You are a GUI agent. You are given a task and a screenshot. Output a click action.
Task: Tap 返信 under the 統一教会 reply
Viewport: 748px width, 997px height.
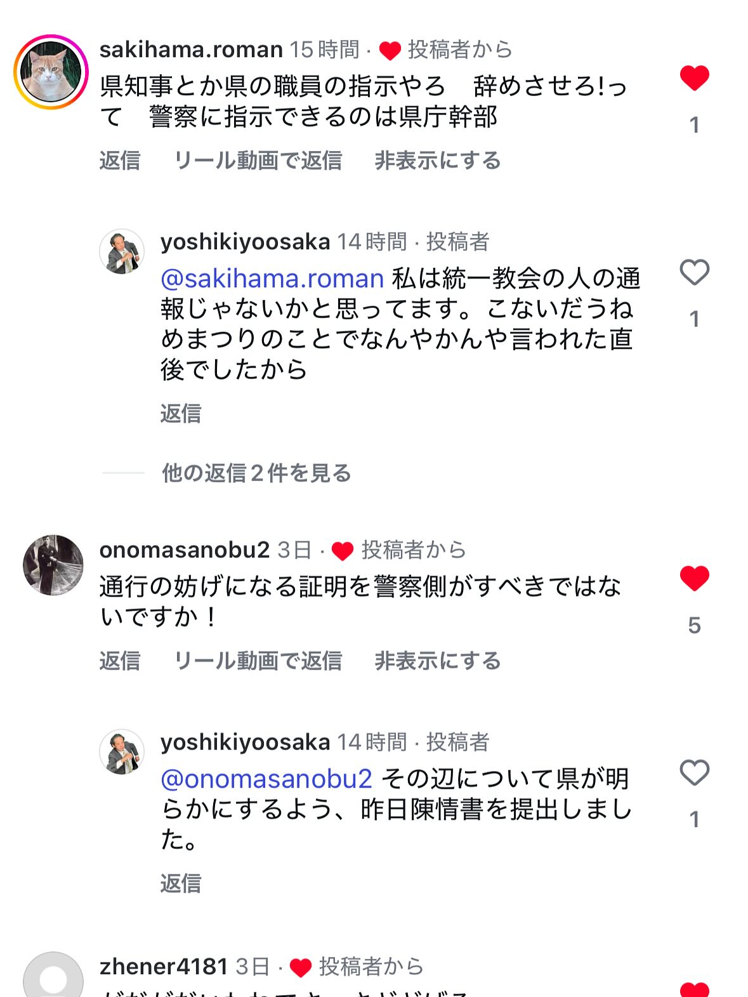(x=180, y=413)
